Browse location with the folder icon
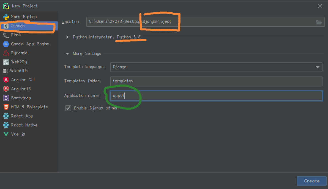 click(319, 22)
